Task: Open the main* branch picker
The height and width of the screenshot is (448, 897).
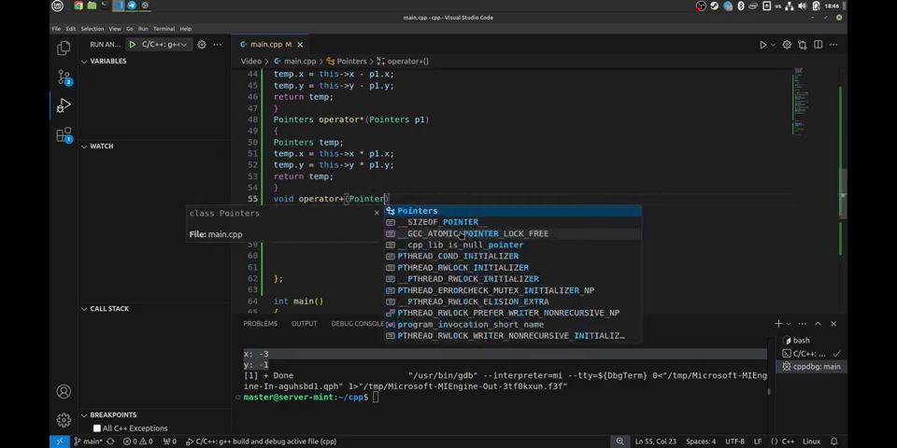Action: pyautogui.click(x=88, y=441)
